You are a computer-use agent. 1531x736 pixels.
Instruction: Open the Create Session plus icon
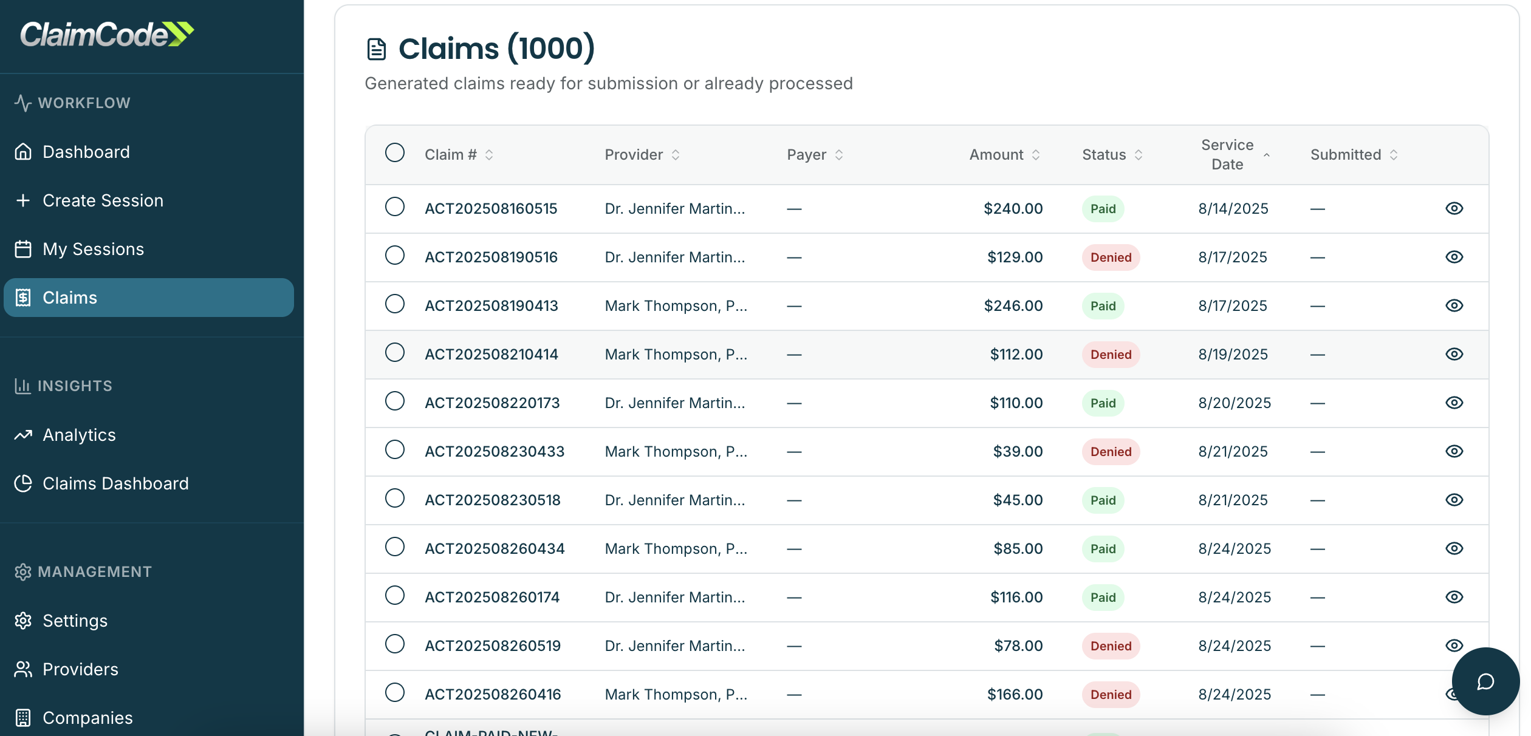click(x=23, y=200)
